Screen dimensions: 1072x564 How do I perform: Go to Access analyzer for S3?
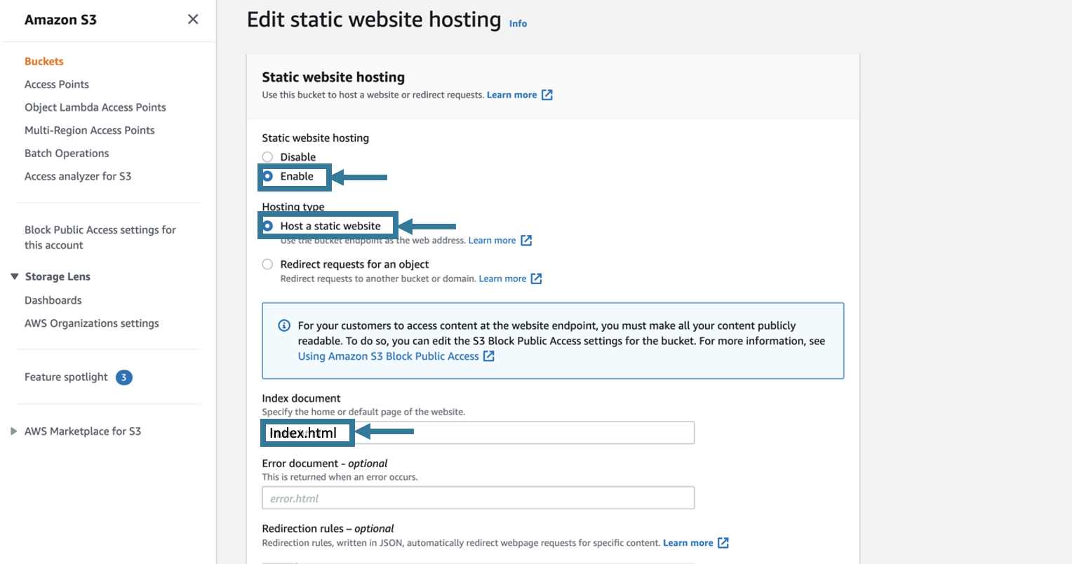tap(77, 176)
